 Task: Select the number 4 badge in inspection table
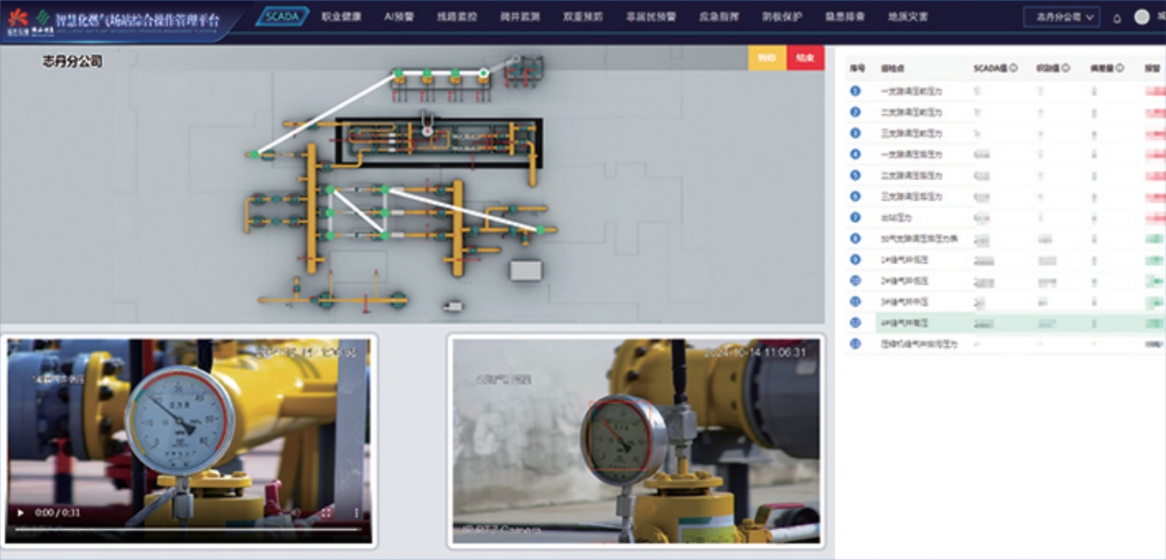pos(855,154)
